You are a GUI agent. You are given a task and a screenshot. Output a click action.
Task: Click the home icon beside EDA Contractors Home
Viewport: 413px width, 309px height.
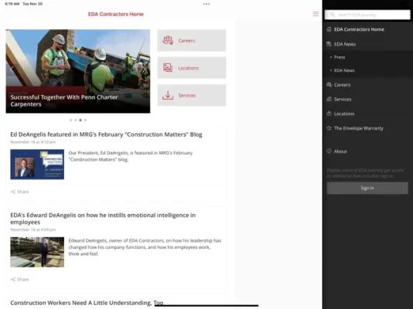[x=329, y=29]
